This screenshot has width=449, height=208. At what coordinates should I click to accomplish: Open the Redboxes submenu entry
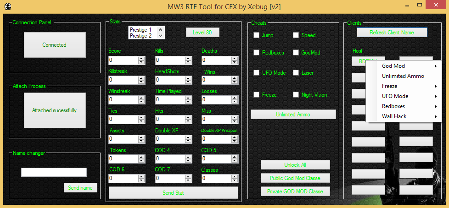pos(404,106)
